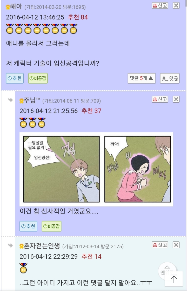Close 해아's comment with X icon
Image resolution: width=187 pixels, height=292 pixels.
point(176,5)
